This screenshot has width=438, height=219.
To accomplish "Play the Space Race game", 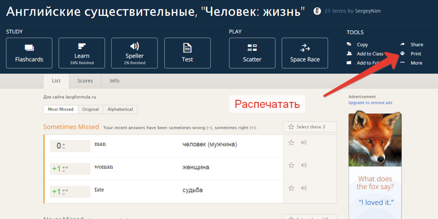I will (x=305, y=53).
